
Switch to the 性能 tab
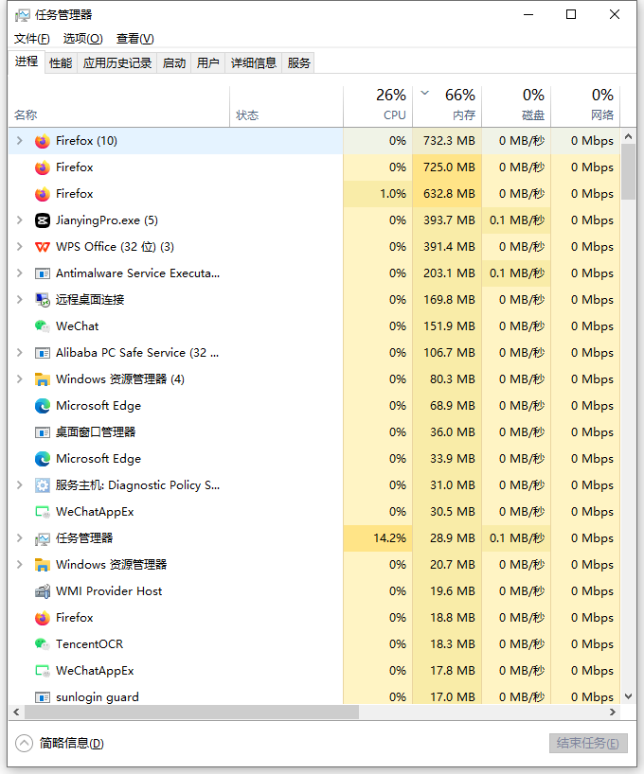tap(61, 63)
